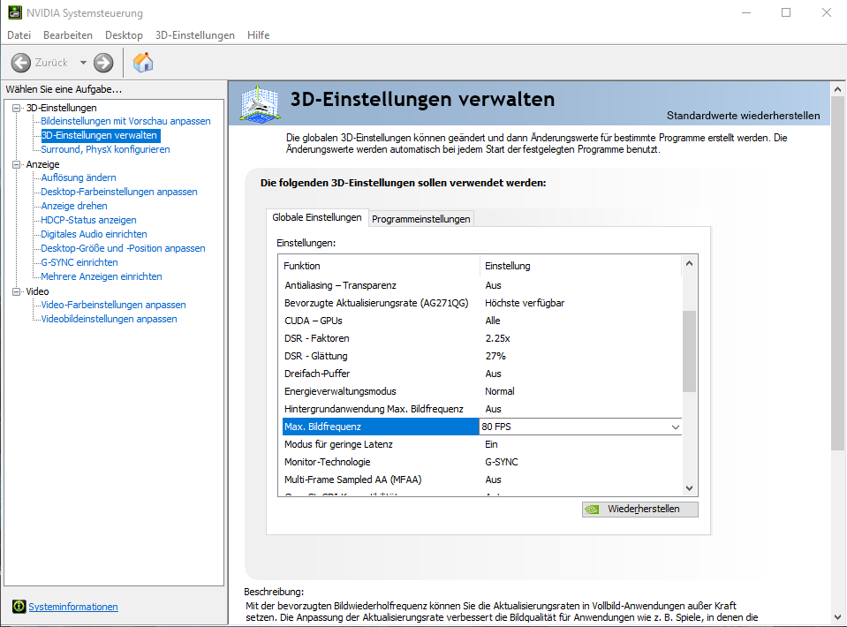Click the Systeminformationen link
This screenshot has height=627, width=847.
tap(73, 607)
